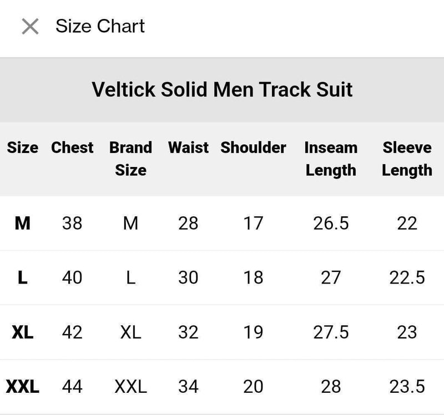This screenshot has height=415, width=444.
Task: Close the Size Chart panel
Action: pos(30,26)
